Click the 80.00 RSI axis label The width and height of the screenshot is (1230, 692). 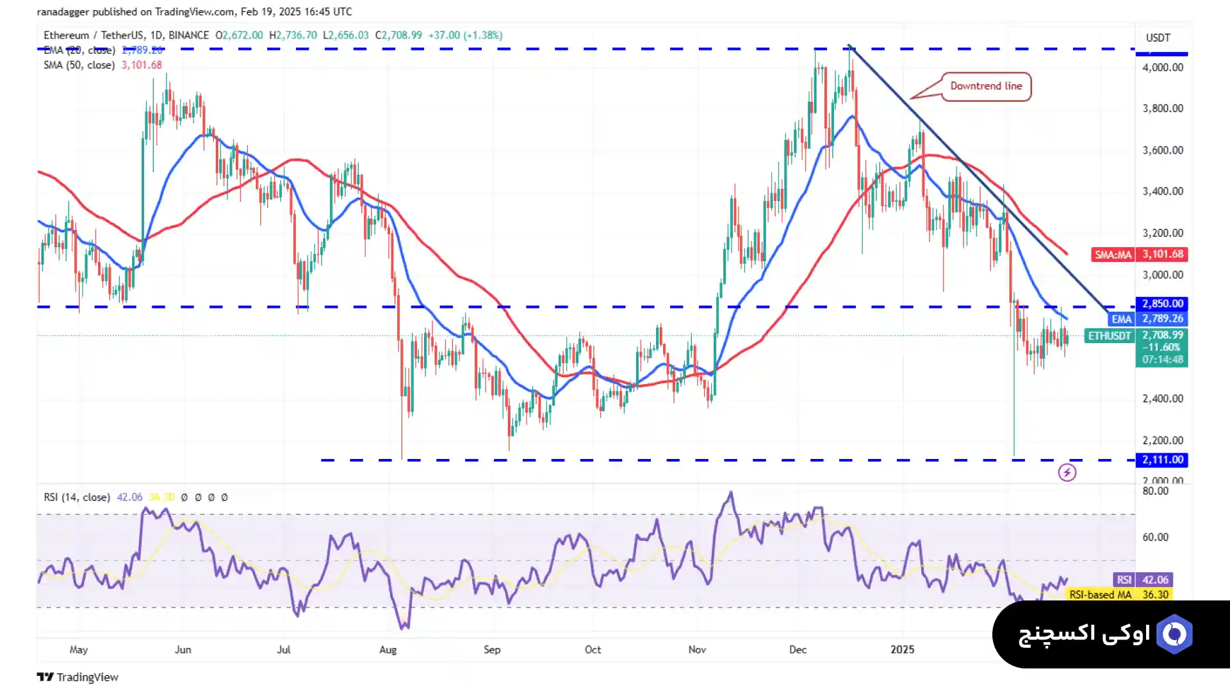[x=1155, y=491]
